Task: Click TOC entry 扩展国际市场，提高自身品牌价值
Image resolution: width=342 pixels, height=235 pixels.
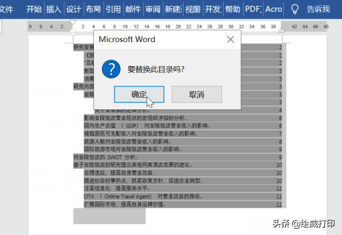Action: 125,204
